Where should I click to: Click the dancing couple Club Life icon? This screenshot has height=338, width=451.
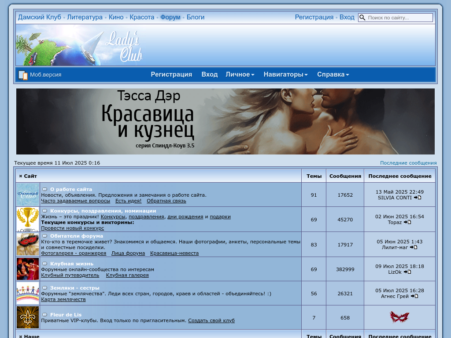pos(28,269)
